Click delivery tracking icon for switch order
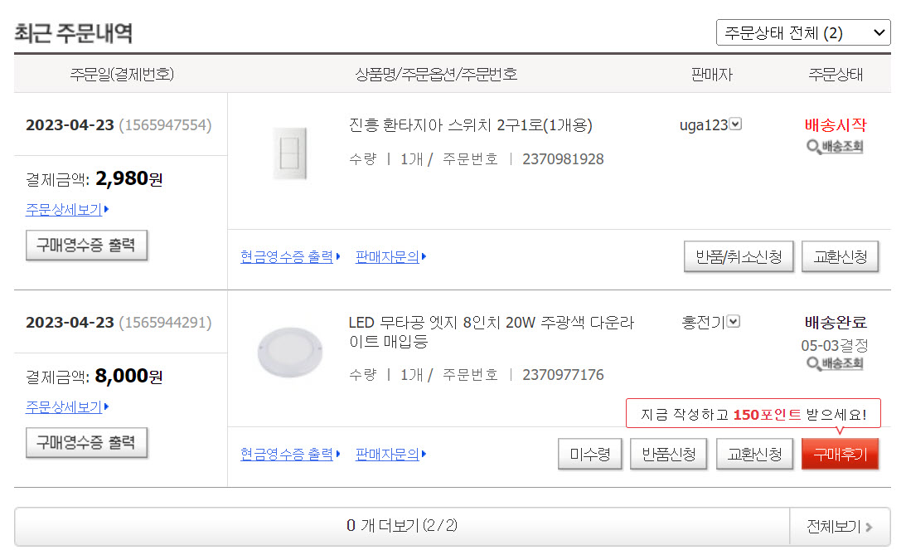Image resolution: width=906 pixels, height=550 pixels. (836, 148)
